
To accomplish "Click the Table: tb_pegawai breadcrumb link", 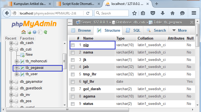I will [168, 22].
